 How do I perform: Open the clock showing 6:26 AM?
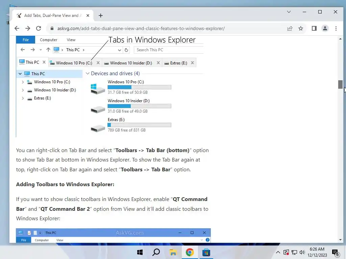pos(317,252)
